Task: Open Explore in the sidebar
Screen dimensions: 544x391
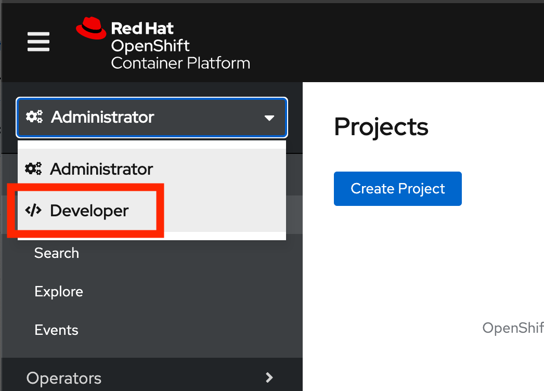Action: pos(59,291)
